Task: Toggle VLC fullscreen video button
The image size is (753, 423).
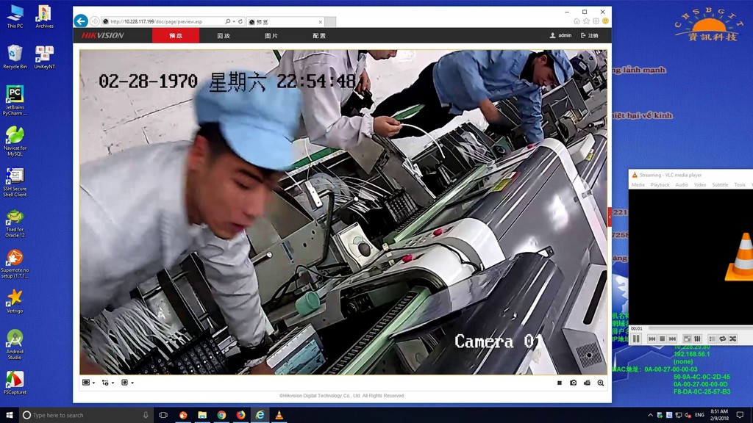Action: point(687,339)
